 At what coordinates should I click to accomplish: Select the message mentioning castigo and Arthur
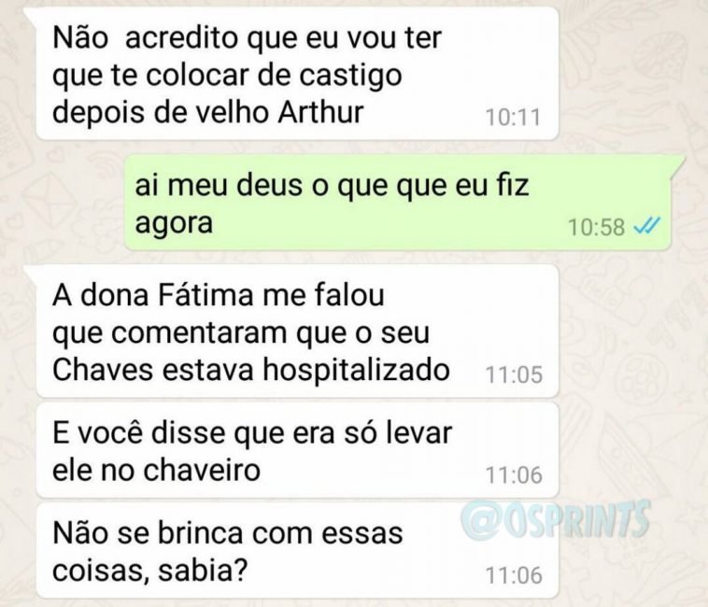coord(297,73)
